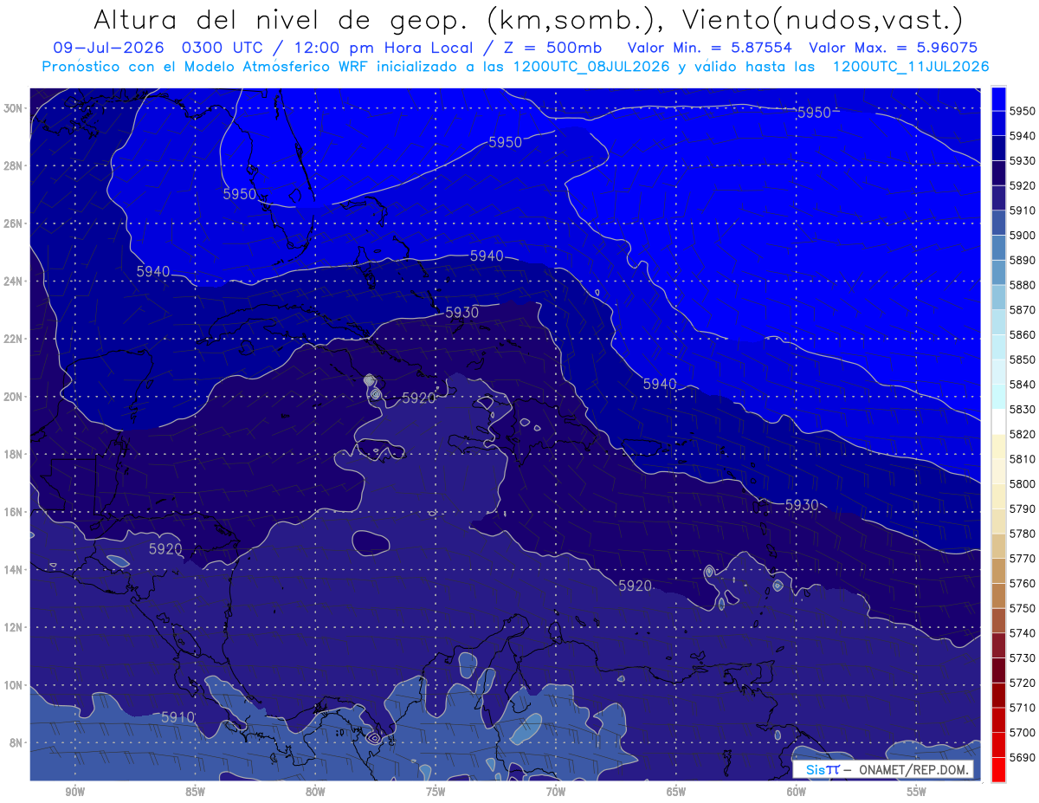
Task: Click the longitude axis label '80W'
Action: tap(315, 793)
